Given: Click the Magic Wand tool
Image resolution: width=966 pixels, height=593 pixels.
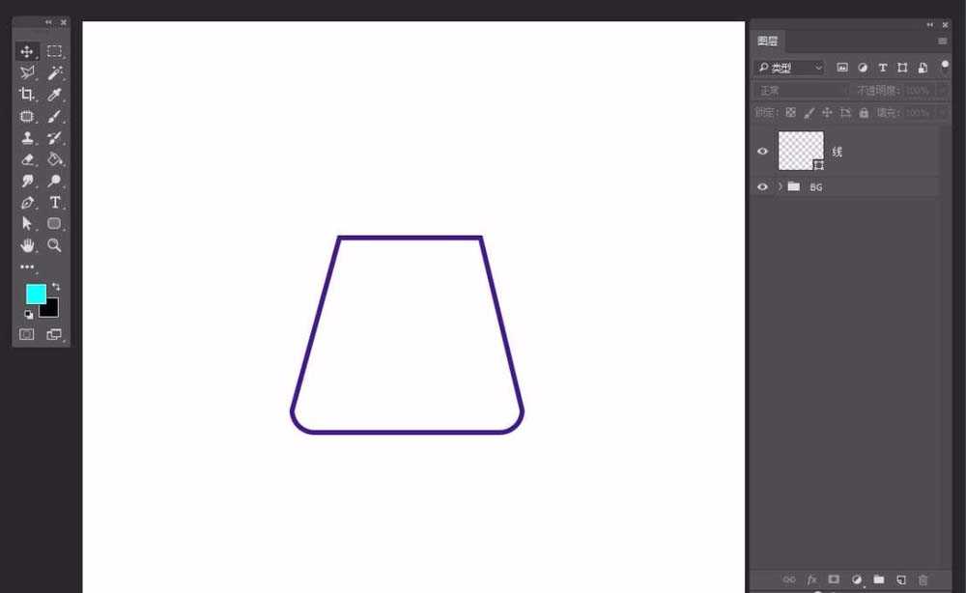Looking at the screenshot, I should [x=55, y=73].
